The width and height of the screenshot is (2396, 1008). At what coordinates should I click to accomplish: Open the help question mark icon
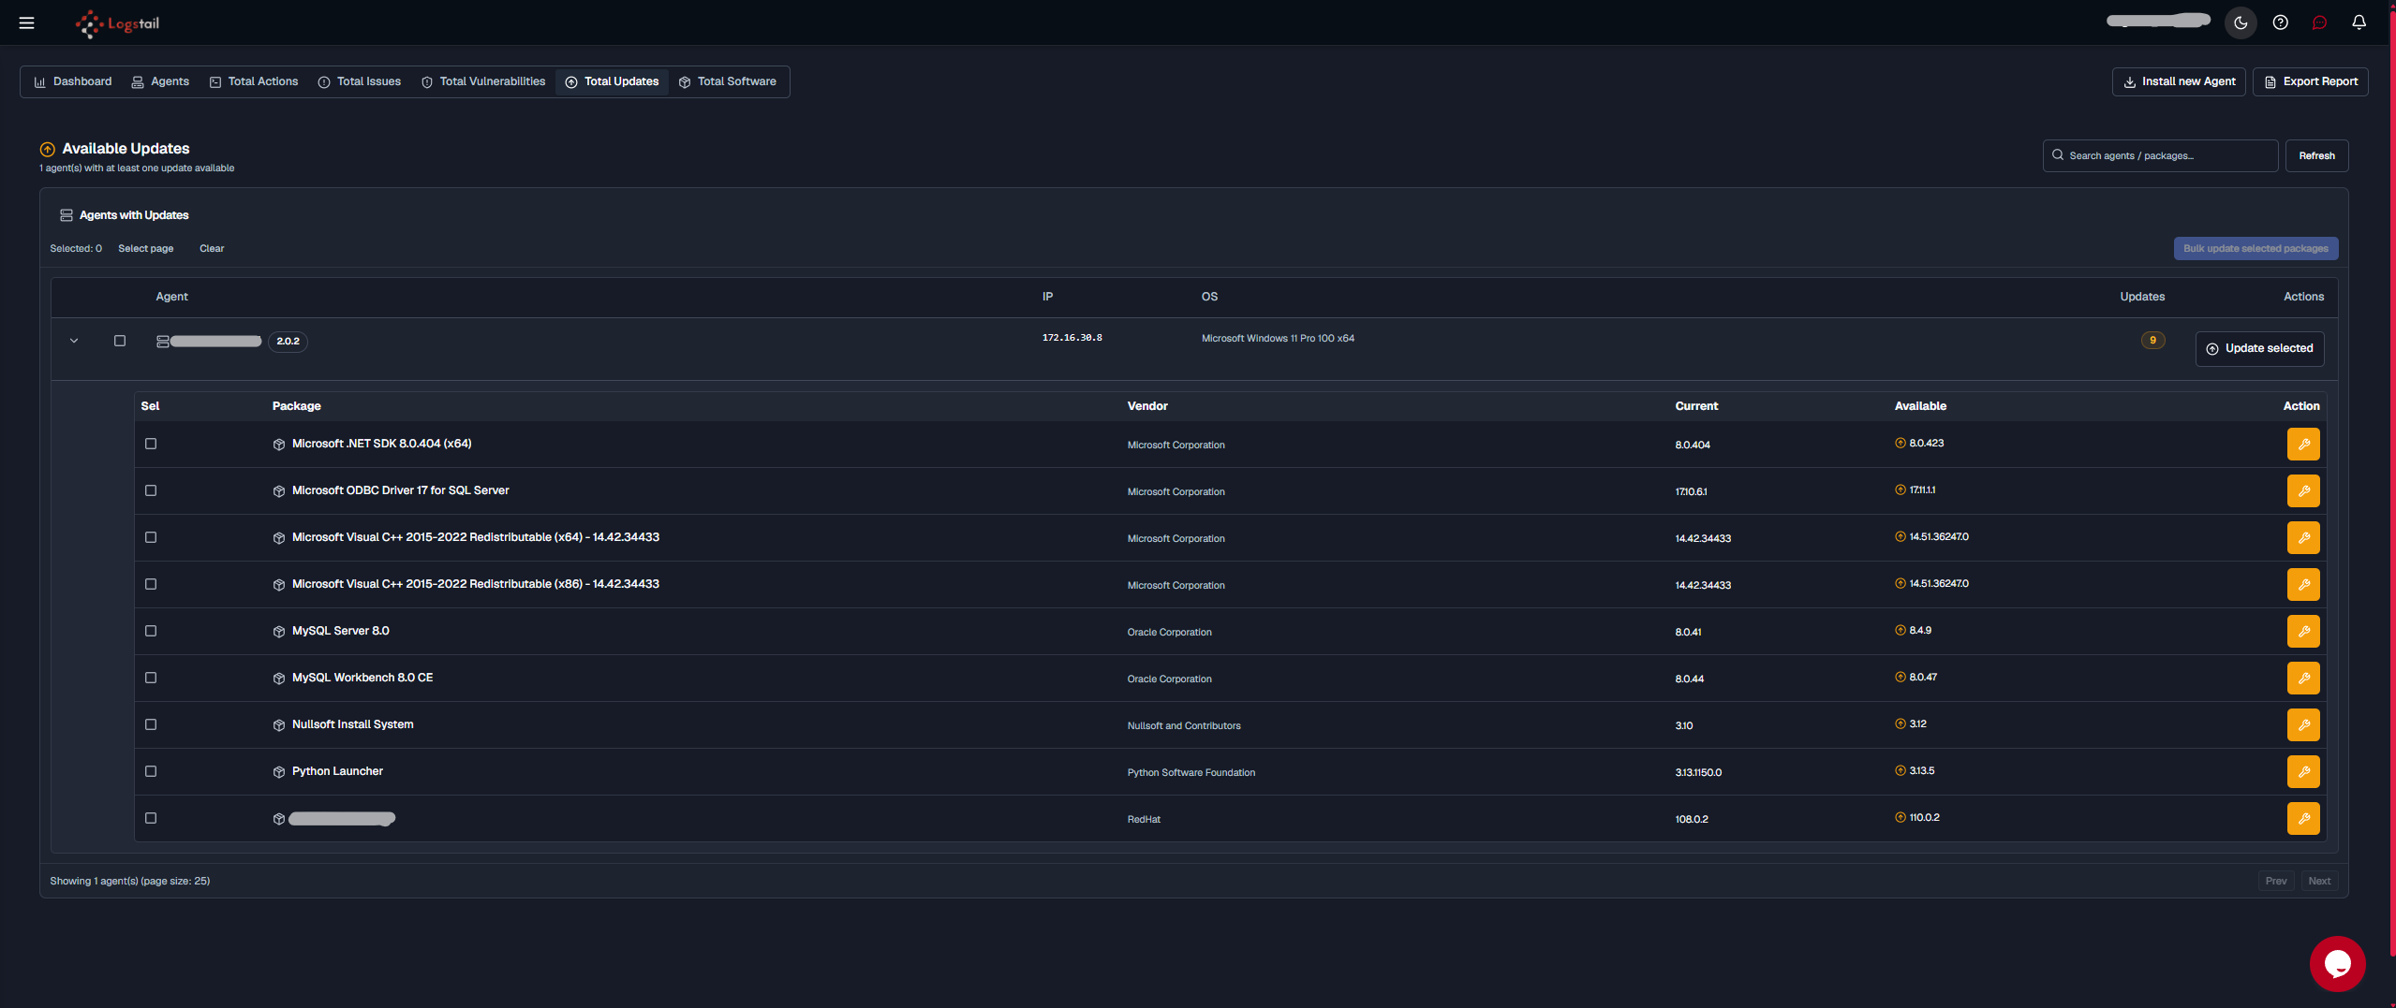2280,22
